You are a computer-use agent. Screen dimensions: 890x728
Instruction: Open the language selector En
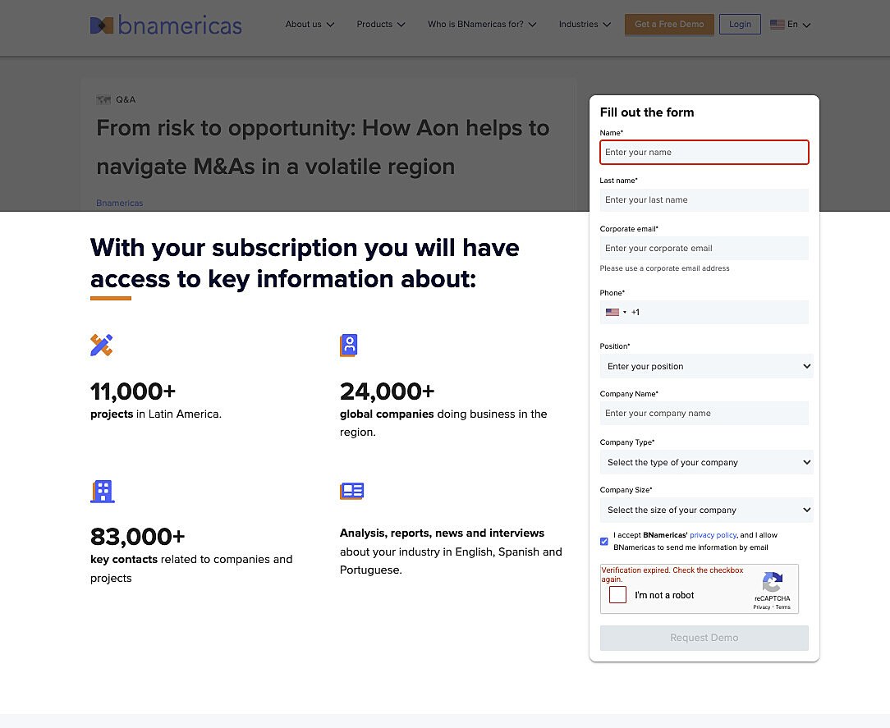coord(791,25)
